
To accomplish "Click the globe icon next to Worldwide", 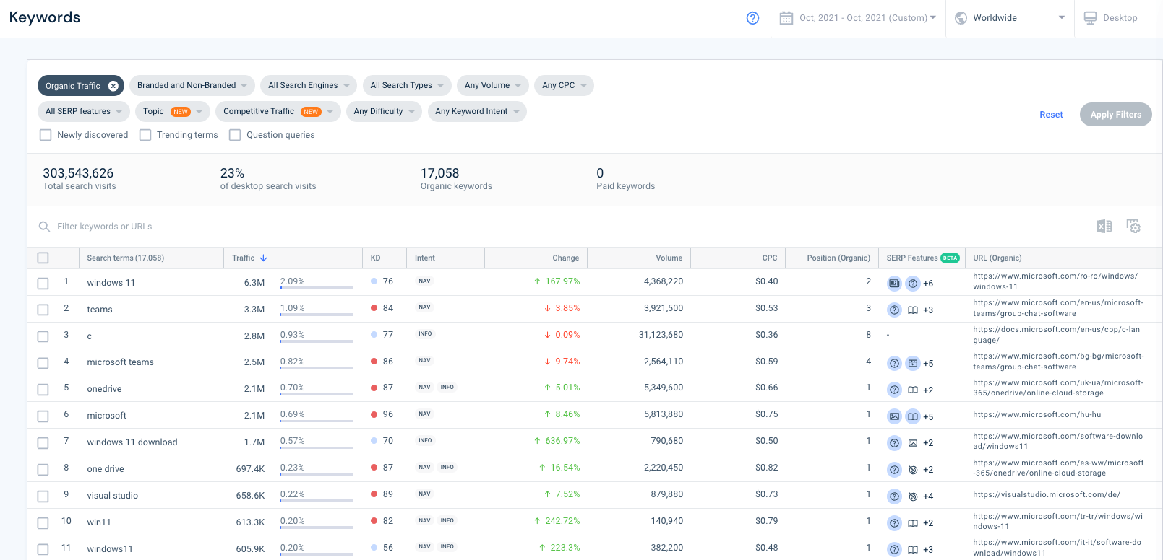I will click(x=961, y=18).
